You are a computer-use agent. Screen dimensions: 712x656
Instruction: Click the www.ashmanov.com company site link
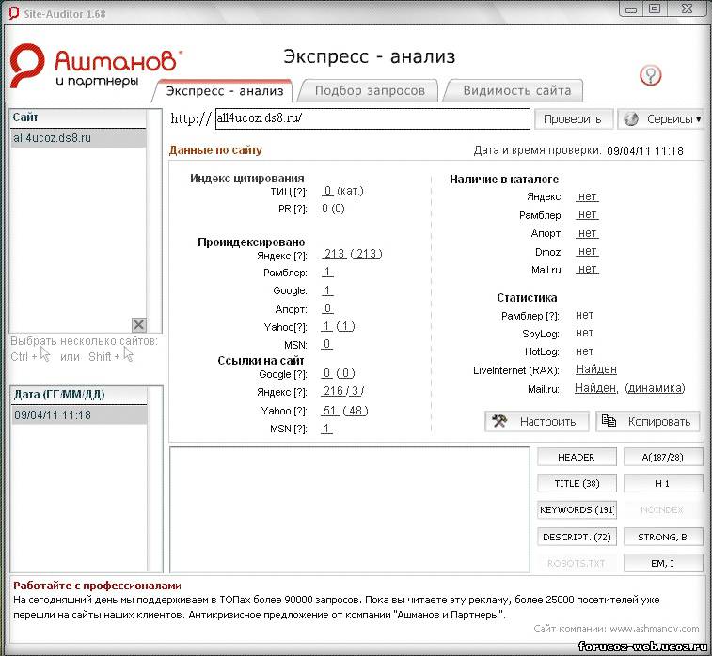point(655,629)
